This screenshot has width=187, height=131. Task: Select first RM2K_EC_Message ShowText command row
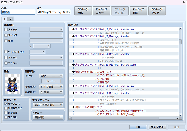[x=124, y=36]
